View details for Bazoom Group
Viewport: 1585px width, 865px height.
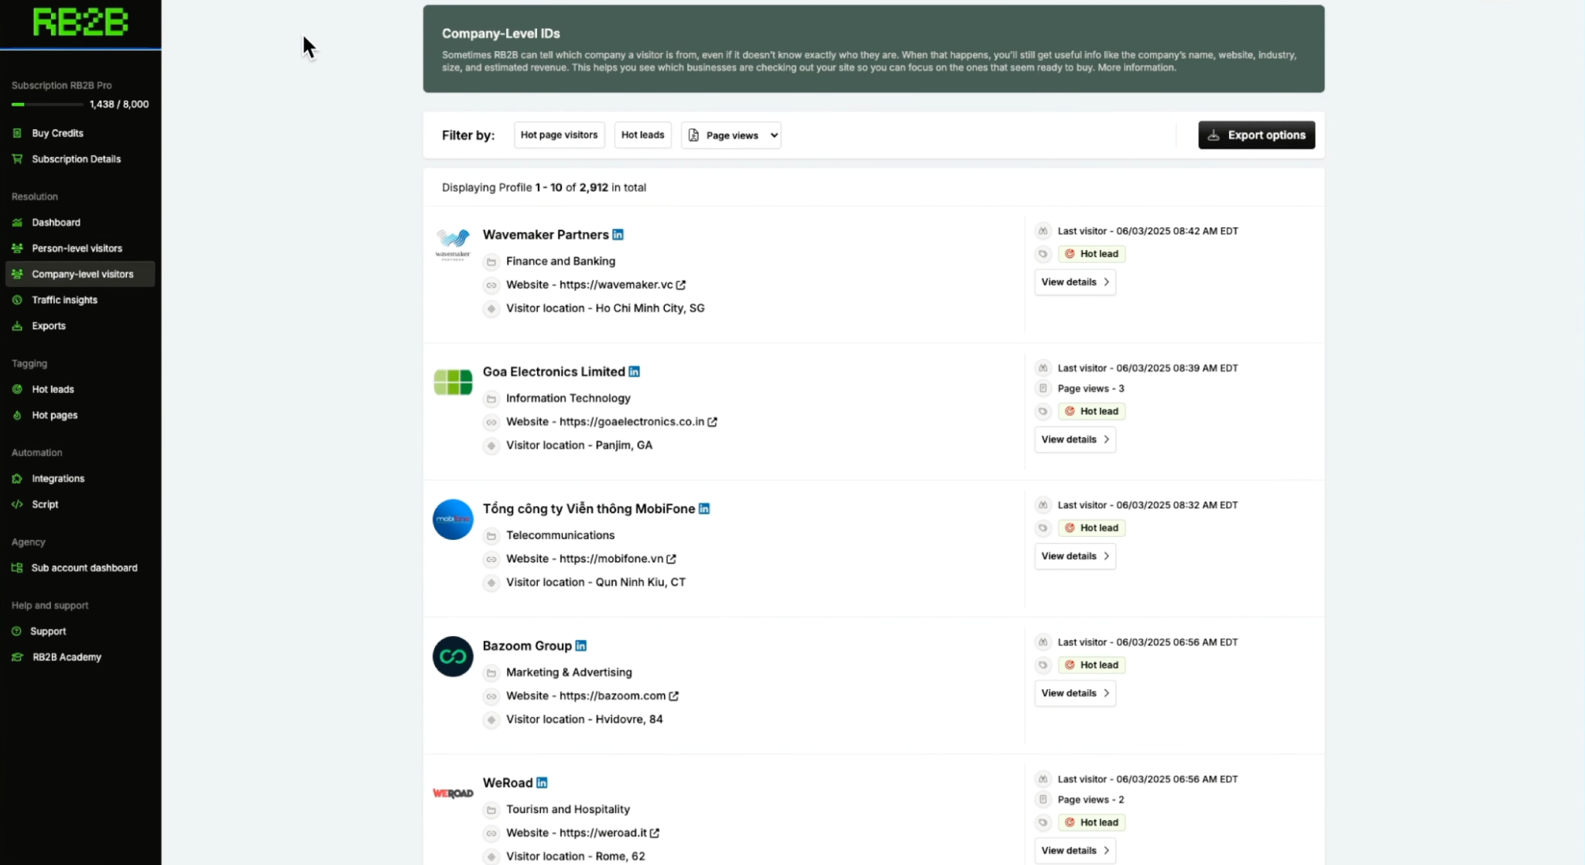pos(1075,693)
